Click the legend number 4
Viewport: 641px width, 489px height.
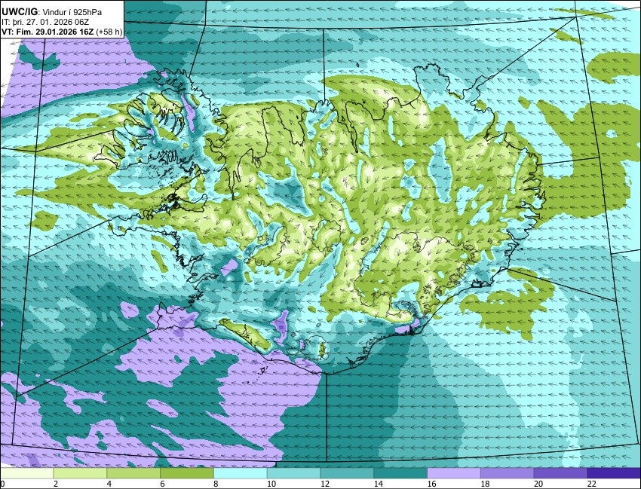(109, 484)
